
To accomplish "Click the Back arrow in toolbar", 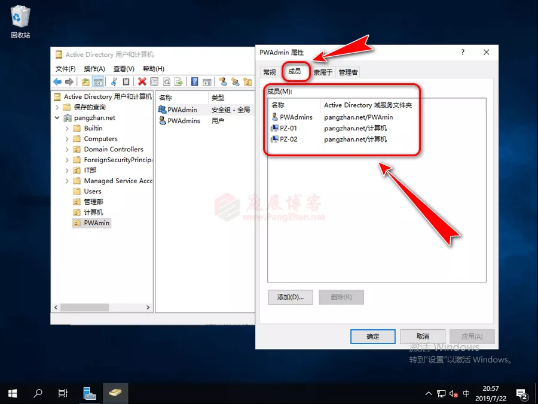I will 57,82.
